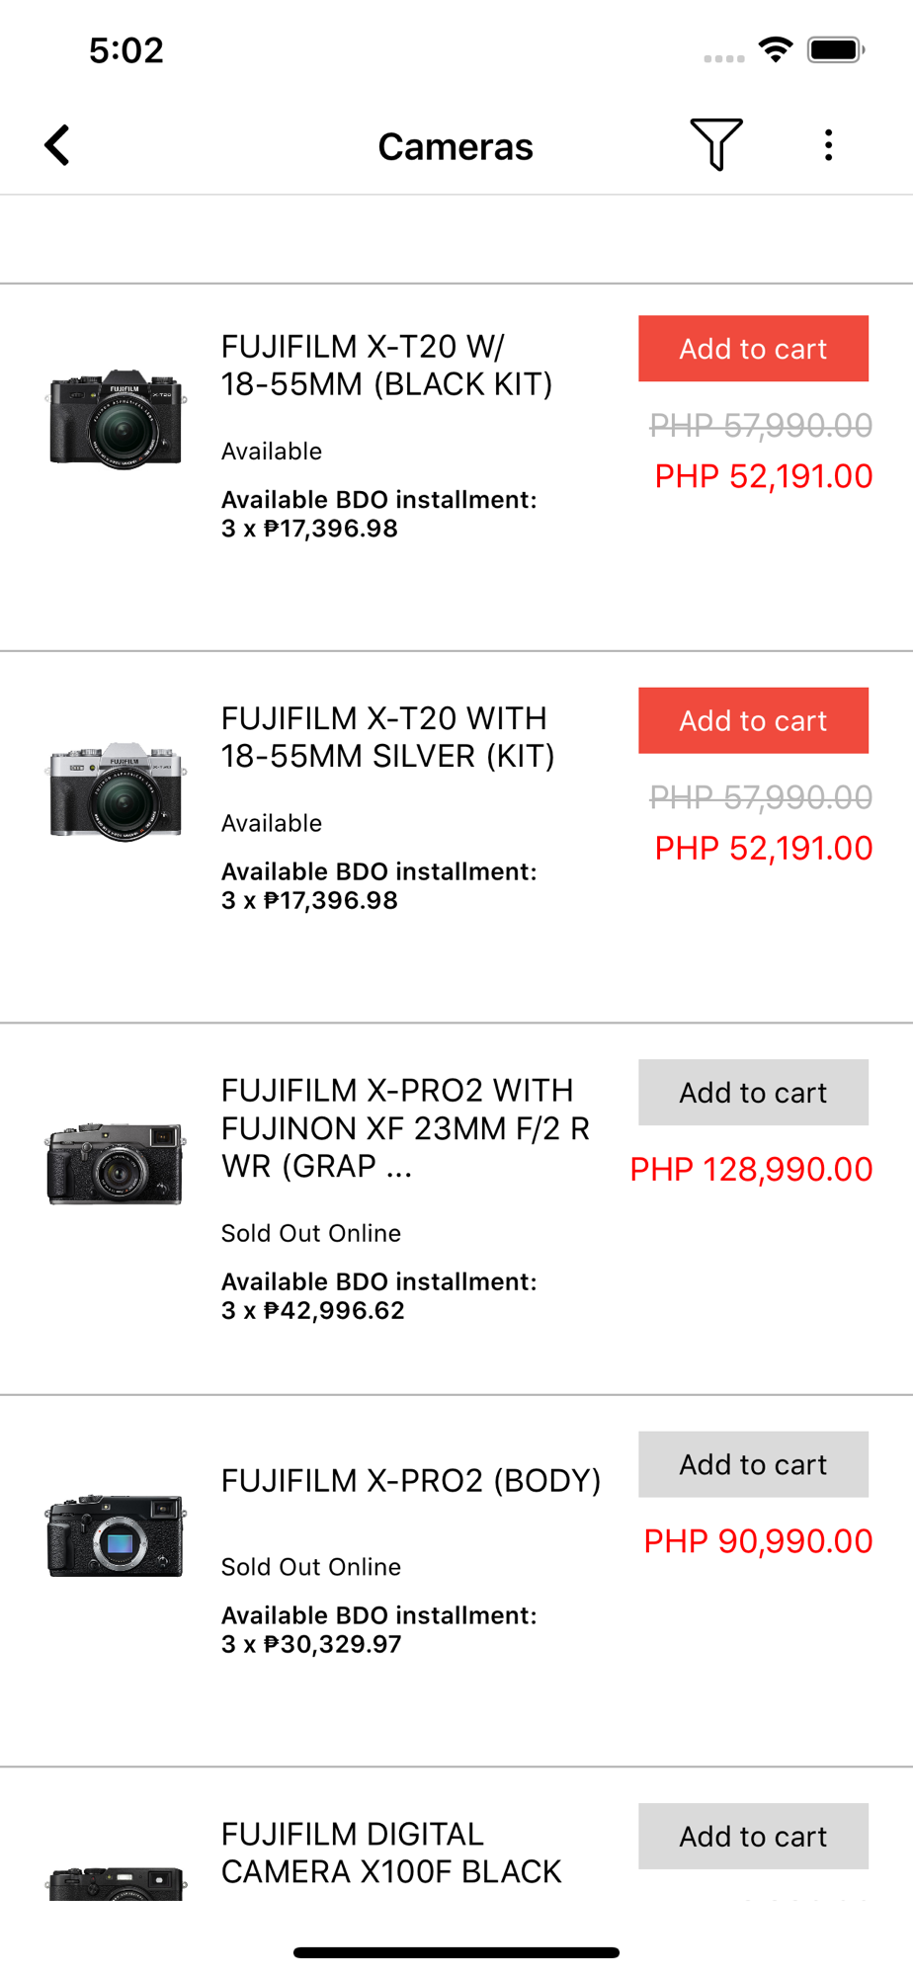This screenshot has height=1976, width=913.
Task: Add X-T20 Silver Kit to cart
Action: coord(753,720)
